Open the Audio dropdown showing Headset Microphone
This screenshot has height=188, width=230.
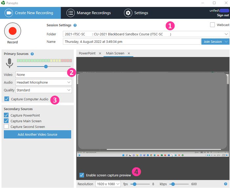click(44, 82)
